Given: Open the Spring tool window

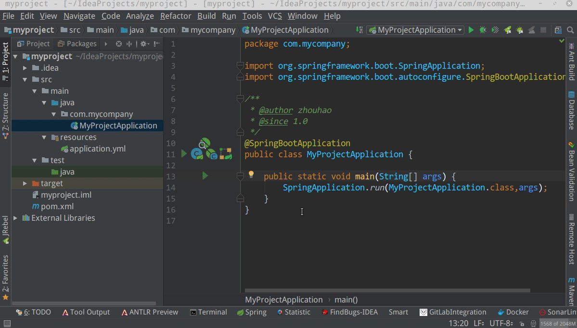Looking at the screenshot, I should (252, 312).
